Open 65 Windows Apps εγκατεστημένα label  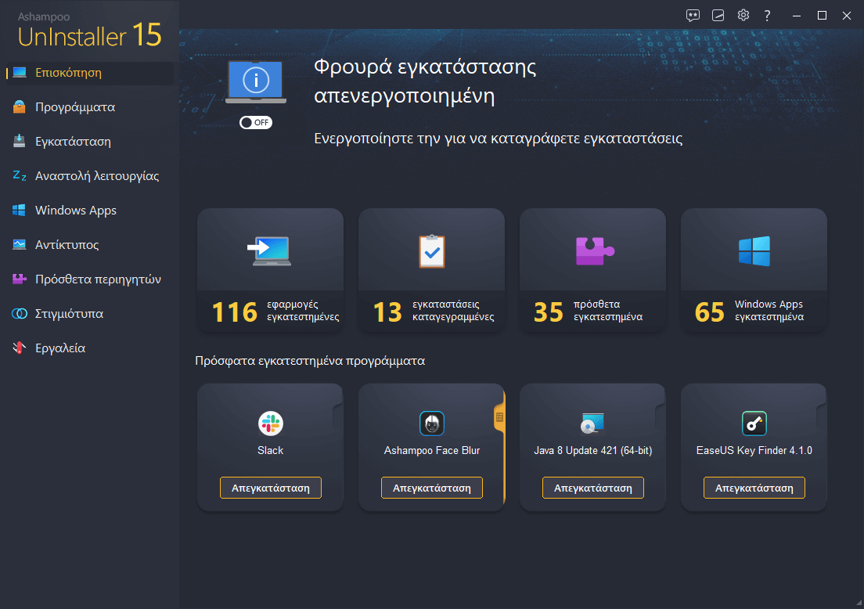(x=750, y=311)
